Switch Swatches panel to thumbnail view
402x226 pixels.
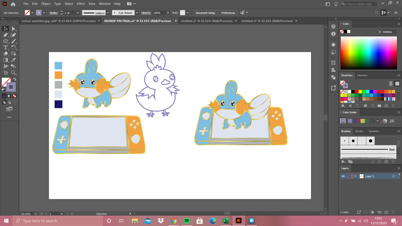point(397,83)
